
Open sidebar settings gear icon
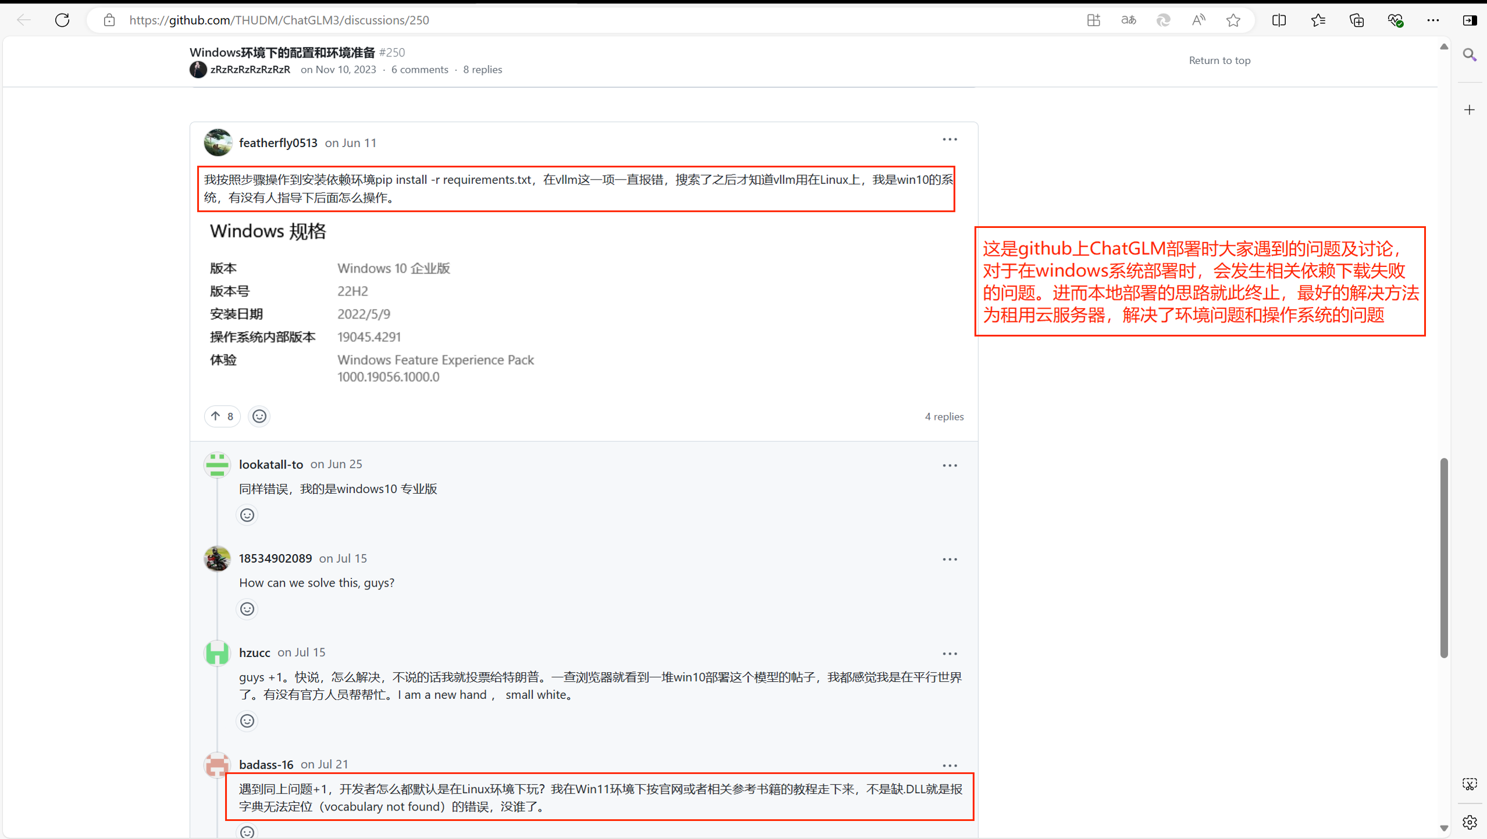tap(1470, 822)
